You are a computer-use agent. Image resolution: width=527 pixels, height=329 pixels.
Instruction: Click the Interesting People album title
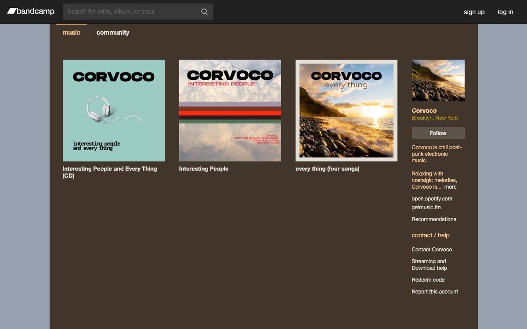point(204,168)
